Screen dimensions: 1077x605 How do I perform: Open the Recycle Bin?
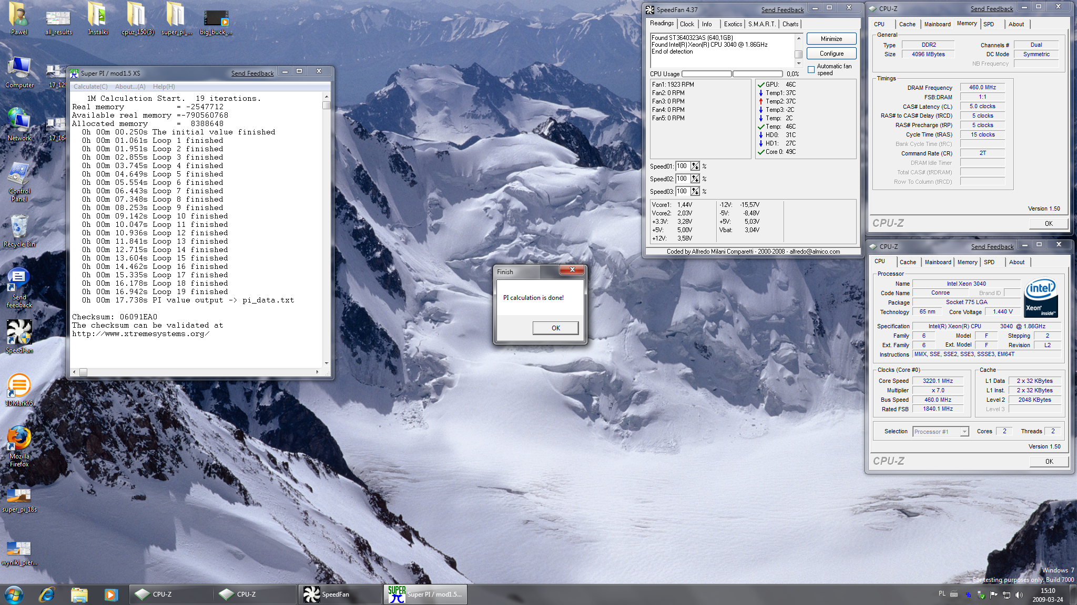(x=19, y=229)
